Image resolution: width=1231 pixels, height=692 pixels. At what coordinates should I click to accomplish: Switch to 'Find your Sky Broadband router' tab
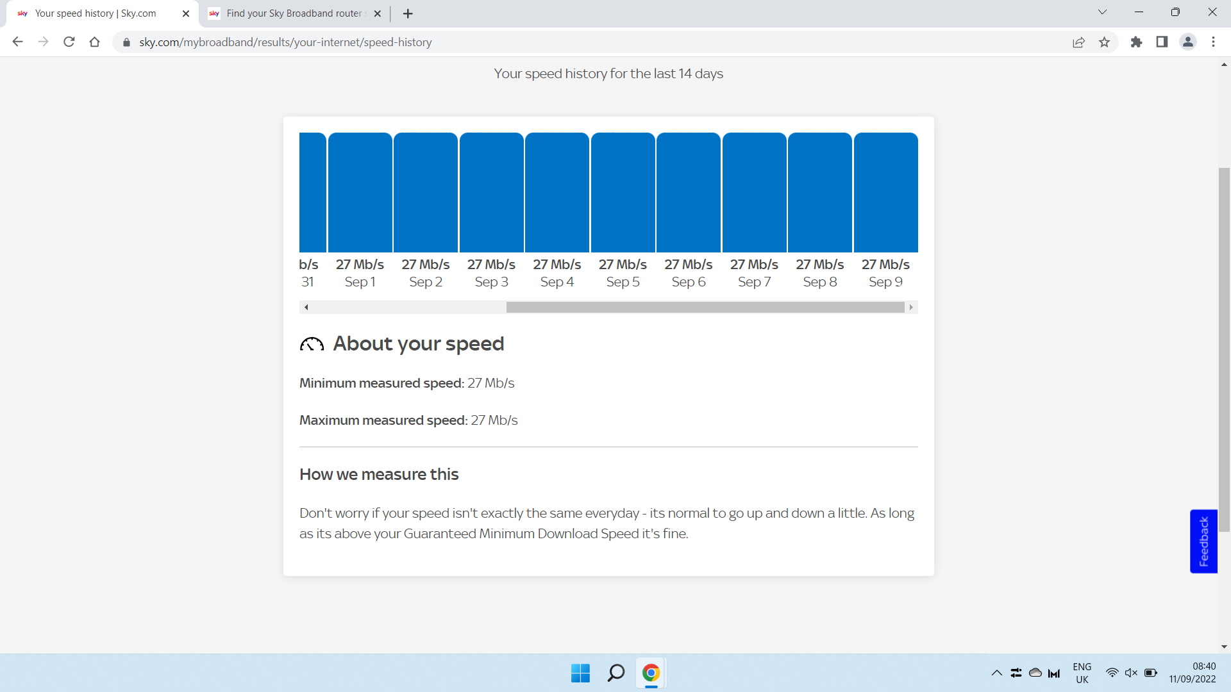pyautogui.click(x=294, y=13)
